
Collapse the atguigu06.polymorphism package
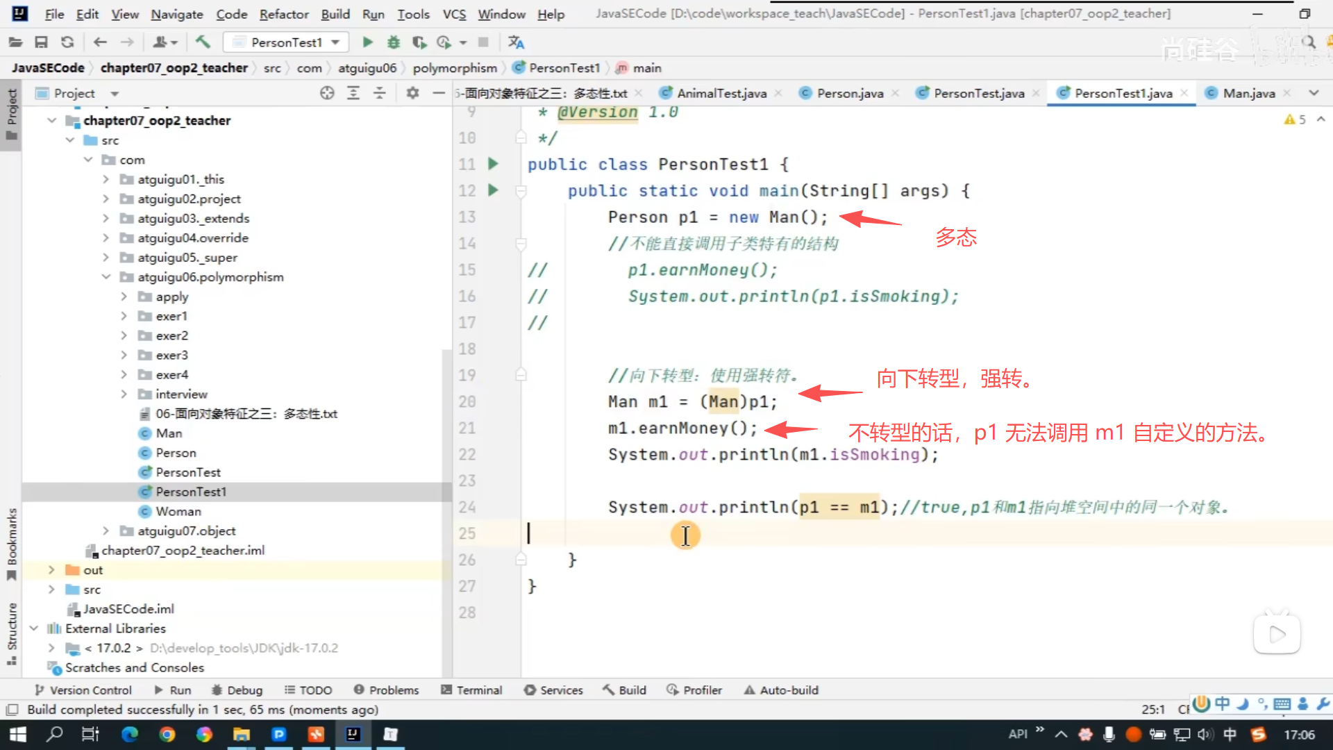[x=106, y=277]
